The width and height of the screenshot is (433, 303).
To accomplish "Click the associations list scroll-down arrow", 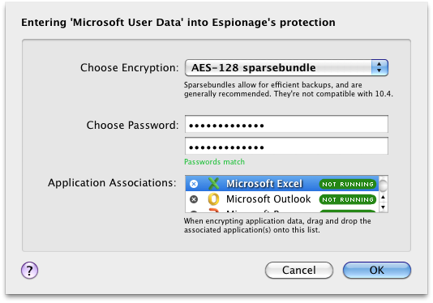I will [383, 207].
